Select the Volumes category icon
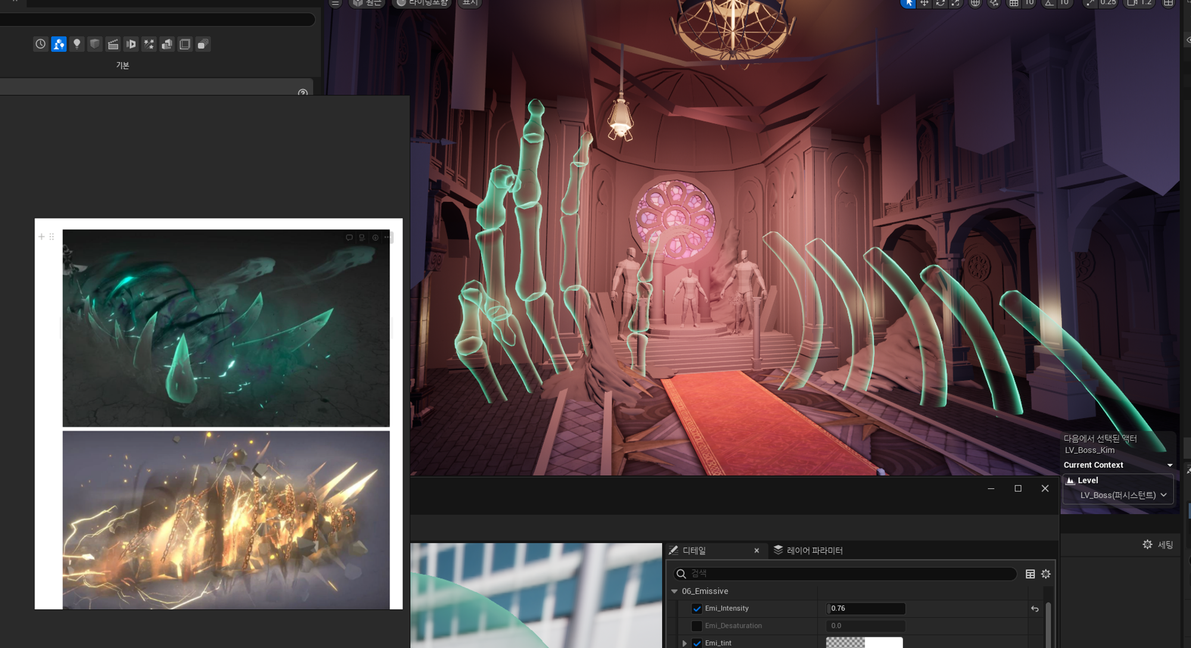 tap(185, 44)
